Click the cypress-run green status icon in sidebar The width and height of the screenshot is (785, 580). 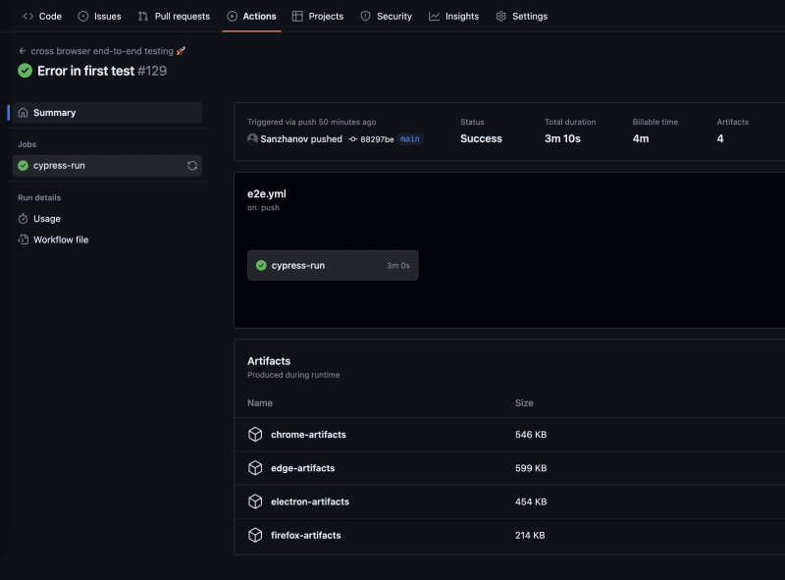tap(23, 165)
